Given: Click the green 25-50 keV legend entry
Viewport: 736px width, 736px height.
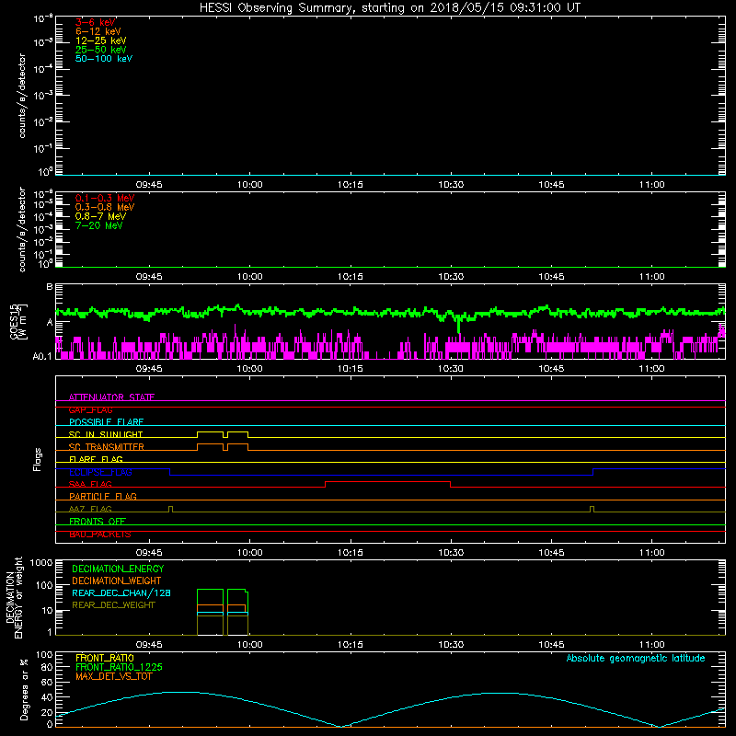Looking at the screenshot, I should 101,50.
